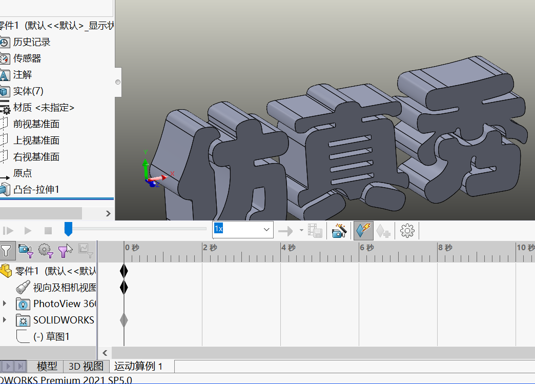
Task: Open the playback mode dropdown arrow
Action: (x=301, y=230)
